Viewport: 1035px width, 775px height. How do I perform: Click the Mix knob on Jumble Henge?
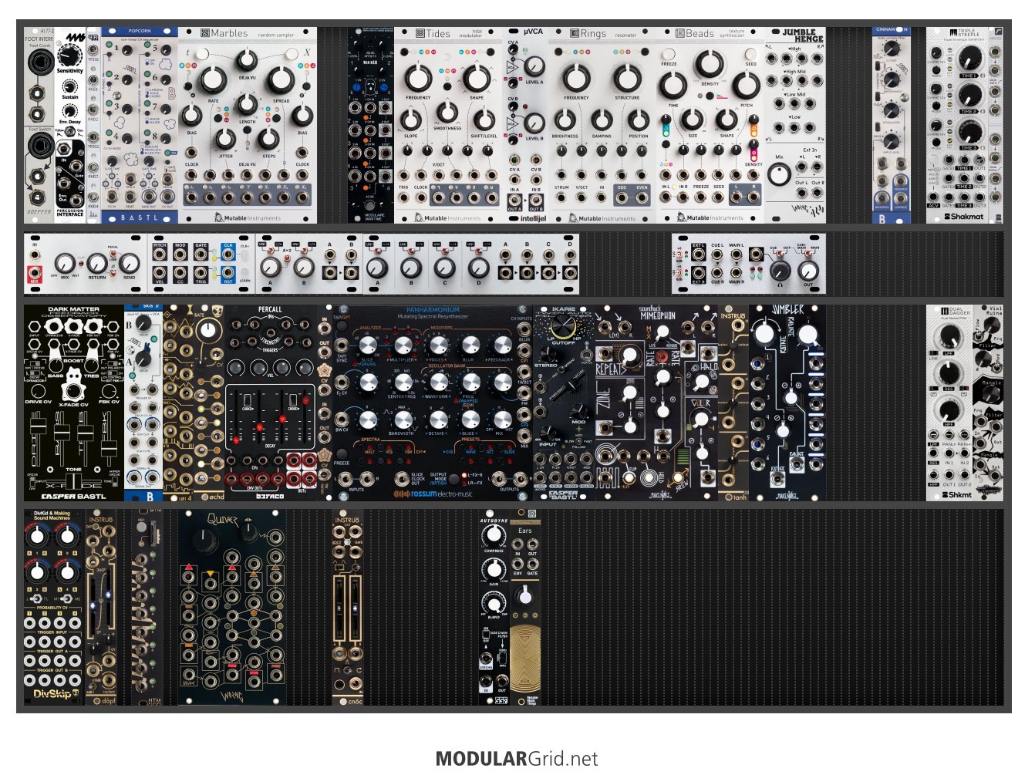click(780, 175)
